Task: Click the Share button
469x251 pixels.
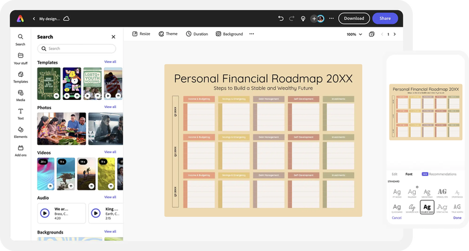Action: pos(385,19)
